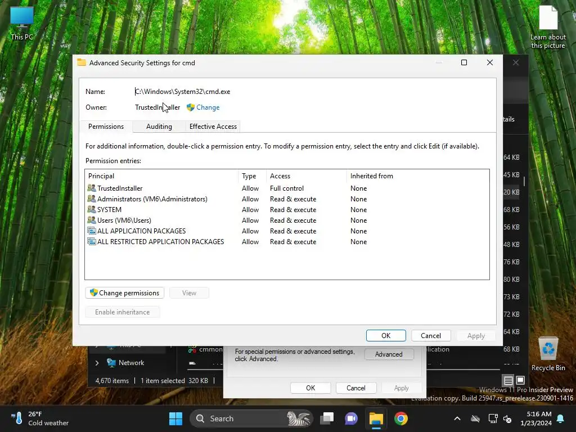Select the Users (VM6\Users) entry name
This screenshot has height=432, width=576.
[124, 220]
